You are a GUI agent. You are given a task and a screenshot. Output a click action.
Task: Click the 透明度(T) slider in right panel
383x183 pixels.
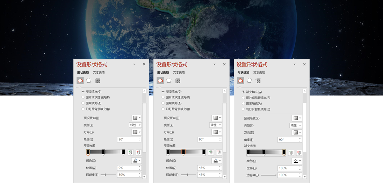[269, 175]
